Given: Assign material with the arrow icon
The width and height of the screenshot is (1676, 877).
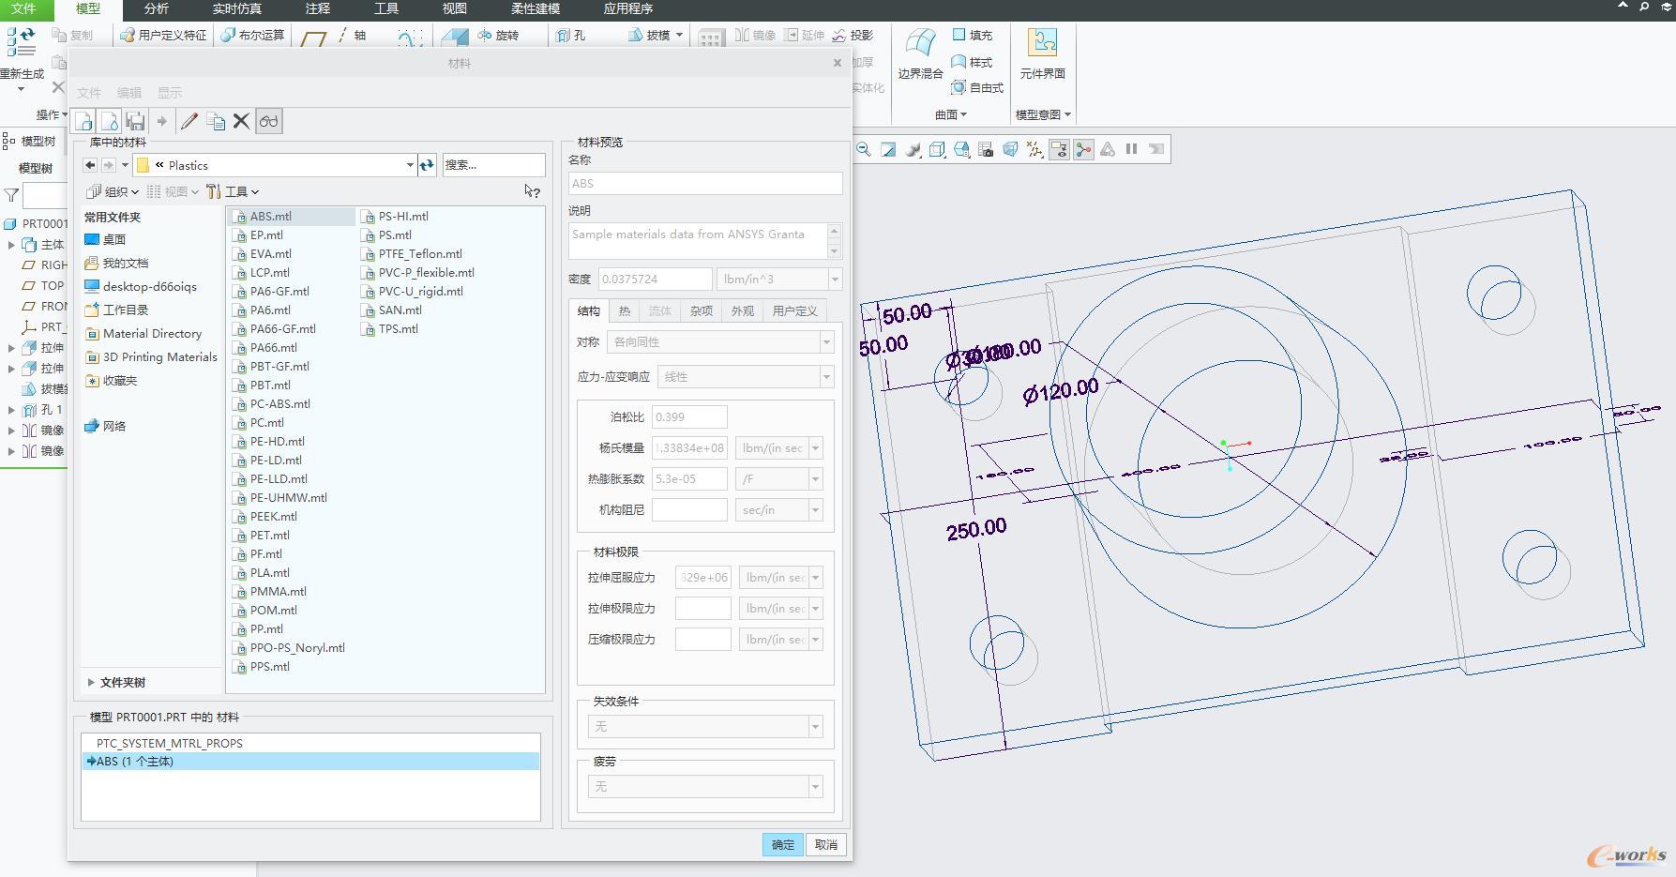Looking at the screenshot, I should pos(161,121).
